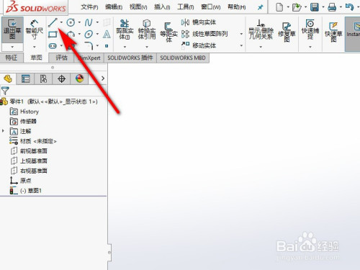Viewport: 360px width, 270px height.
Task: Toggle the Instant2D button
Action: click(353, 34)
